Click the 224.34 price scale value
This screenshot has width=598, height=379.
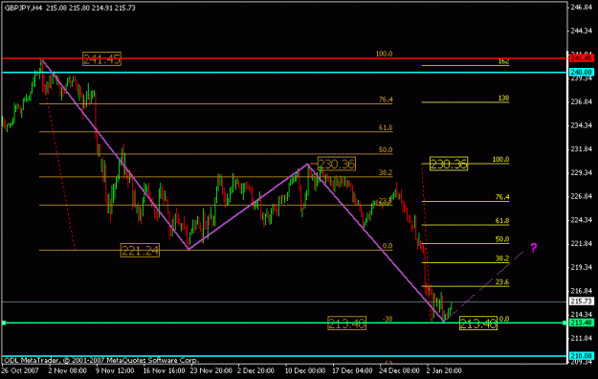tap(581, 220)
